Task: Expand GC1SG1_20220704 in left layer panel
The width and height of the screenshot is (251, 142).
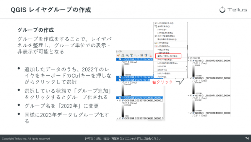Action: [118, 98]
